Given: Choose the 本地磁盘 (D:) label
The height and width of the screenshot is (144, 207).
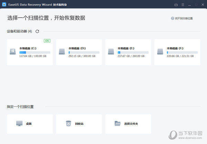Looking at the screenshot, I should pos(77,48).
